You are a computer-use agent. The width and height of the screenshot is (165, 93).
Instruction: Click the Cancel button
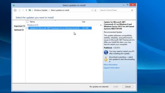[128, 87]
